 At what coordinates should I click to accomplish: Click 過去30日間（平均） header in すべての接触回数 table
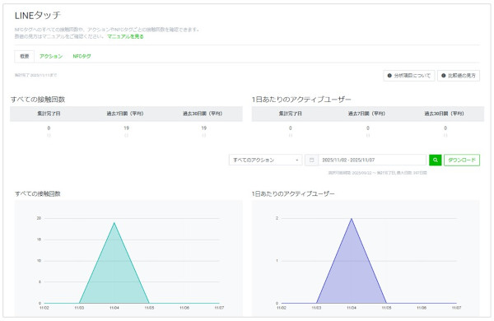click(x=203, y=114)
